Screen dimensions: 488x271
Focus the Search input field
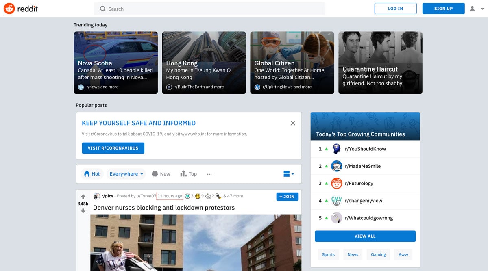[209, 9]
